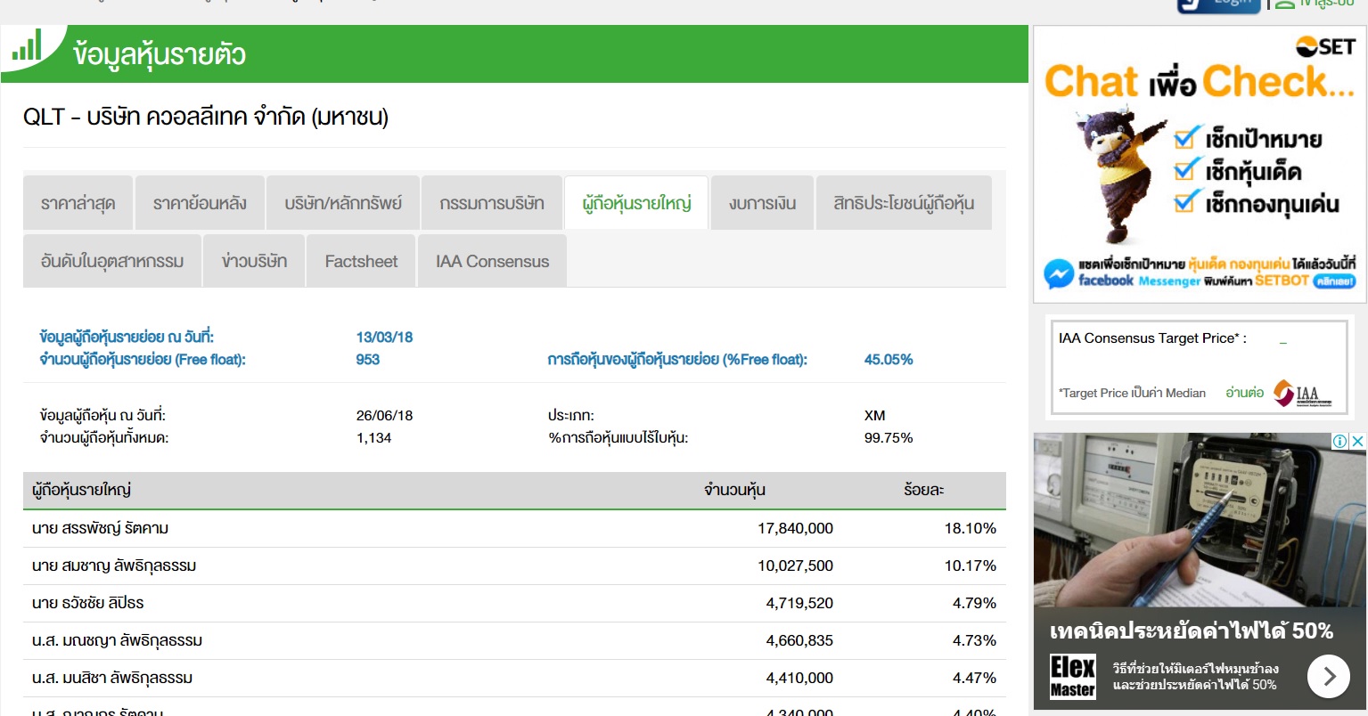This screenshot has height=716, width=1368.
Task: Click the share count 10,027,500
Action: coord(796,565)
